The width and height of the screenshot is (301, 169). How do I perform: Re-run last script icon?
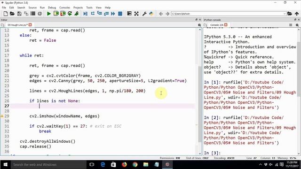tap(70, 14)
